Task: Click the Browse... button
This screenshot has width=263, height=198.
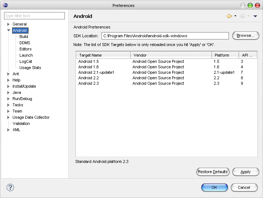Action: [245, 35]
